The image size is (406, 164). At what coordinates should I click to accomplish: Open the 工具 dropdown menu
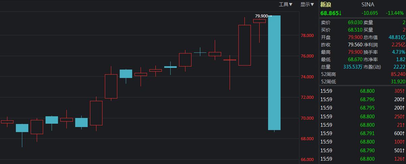285,4
